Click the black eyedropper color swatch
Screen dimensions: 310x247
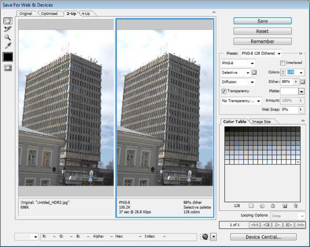[8, 57]
